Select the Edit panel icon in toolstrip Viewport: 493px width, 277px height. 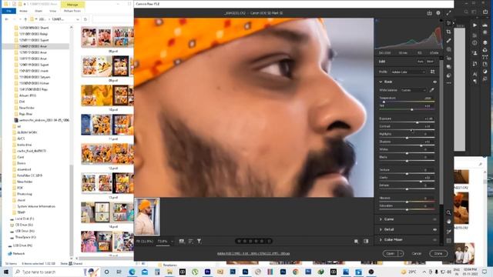[448, 23]
